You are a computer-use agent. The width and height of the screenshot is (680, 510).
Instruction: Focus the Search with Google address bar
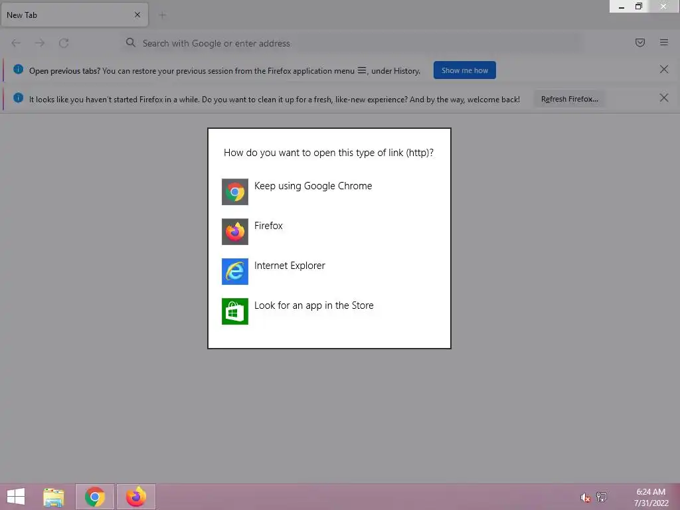pos(351,43)
